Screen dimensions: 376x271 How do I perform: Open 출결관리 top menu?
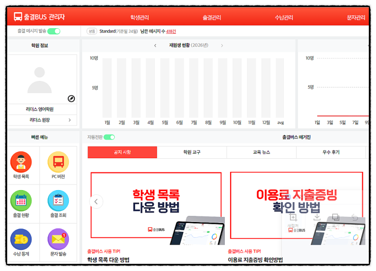[212, 17]
